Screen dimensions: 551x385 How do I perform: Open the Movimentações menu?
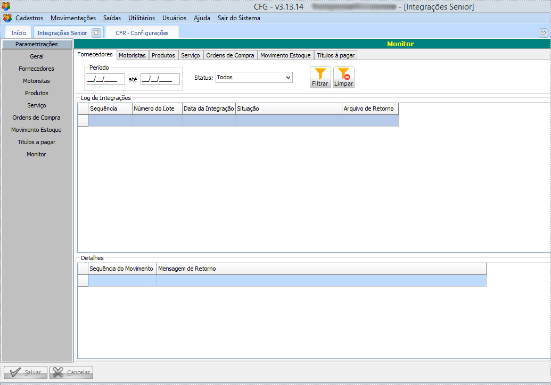point(73,18)
